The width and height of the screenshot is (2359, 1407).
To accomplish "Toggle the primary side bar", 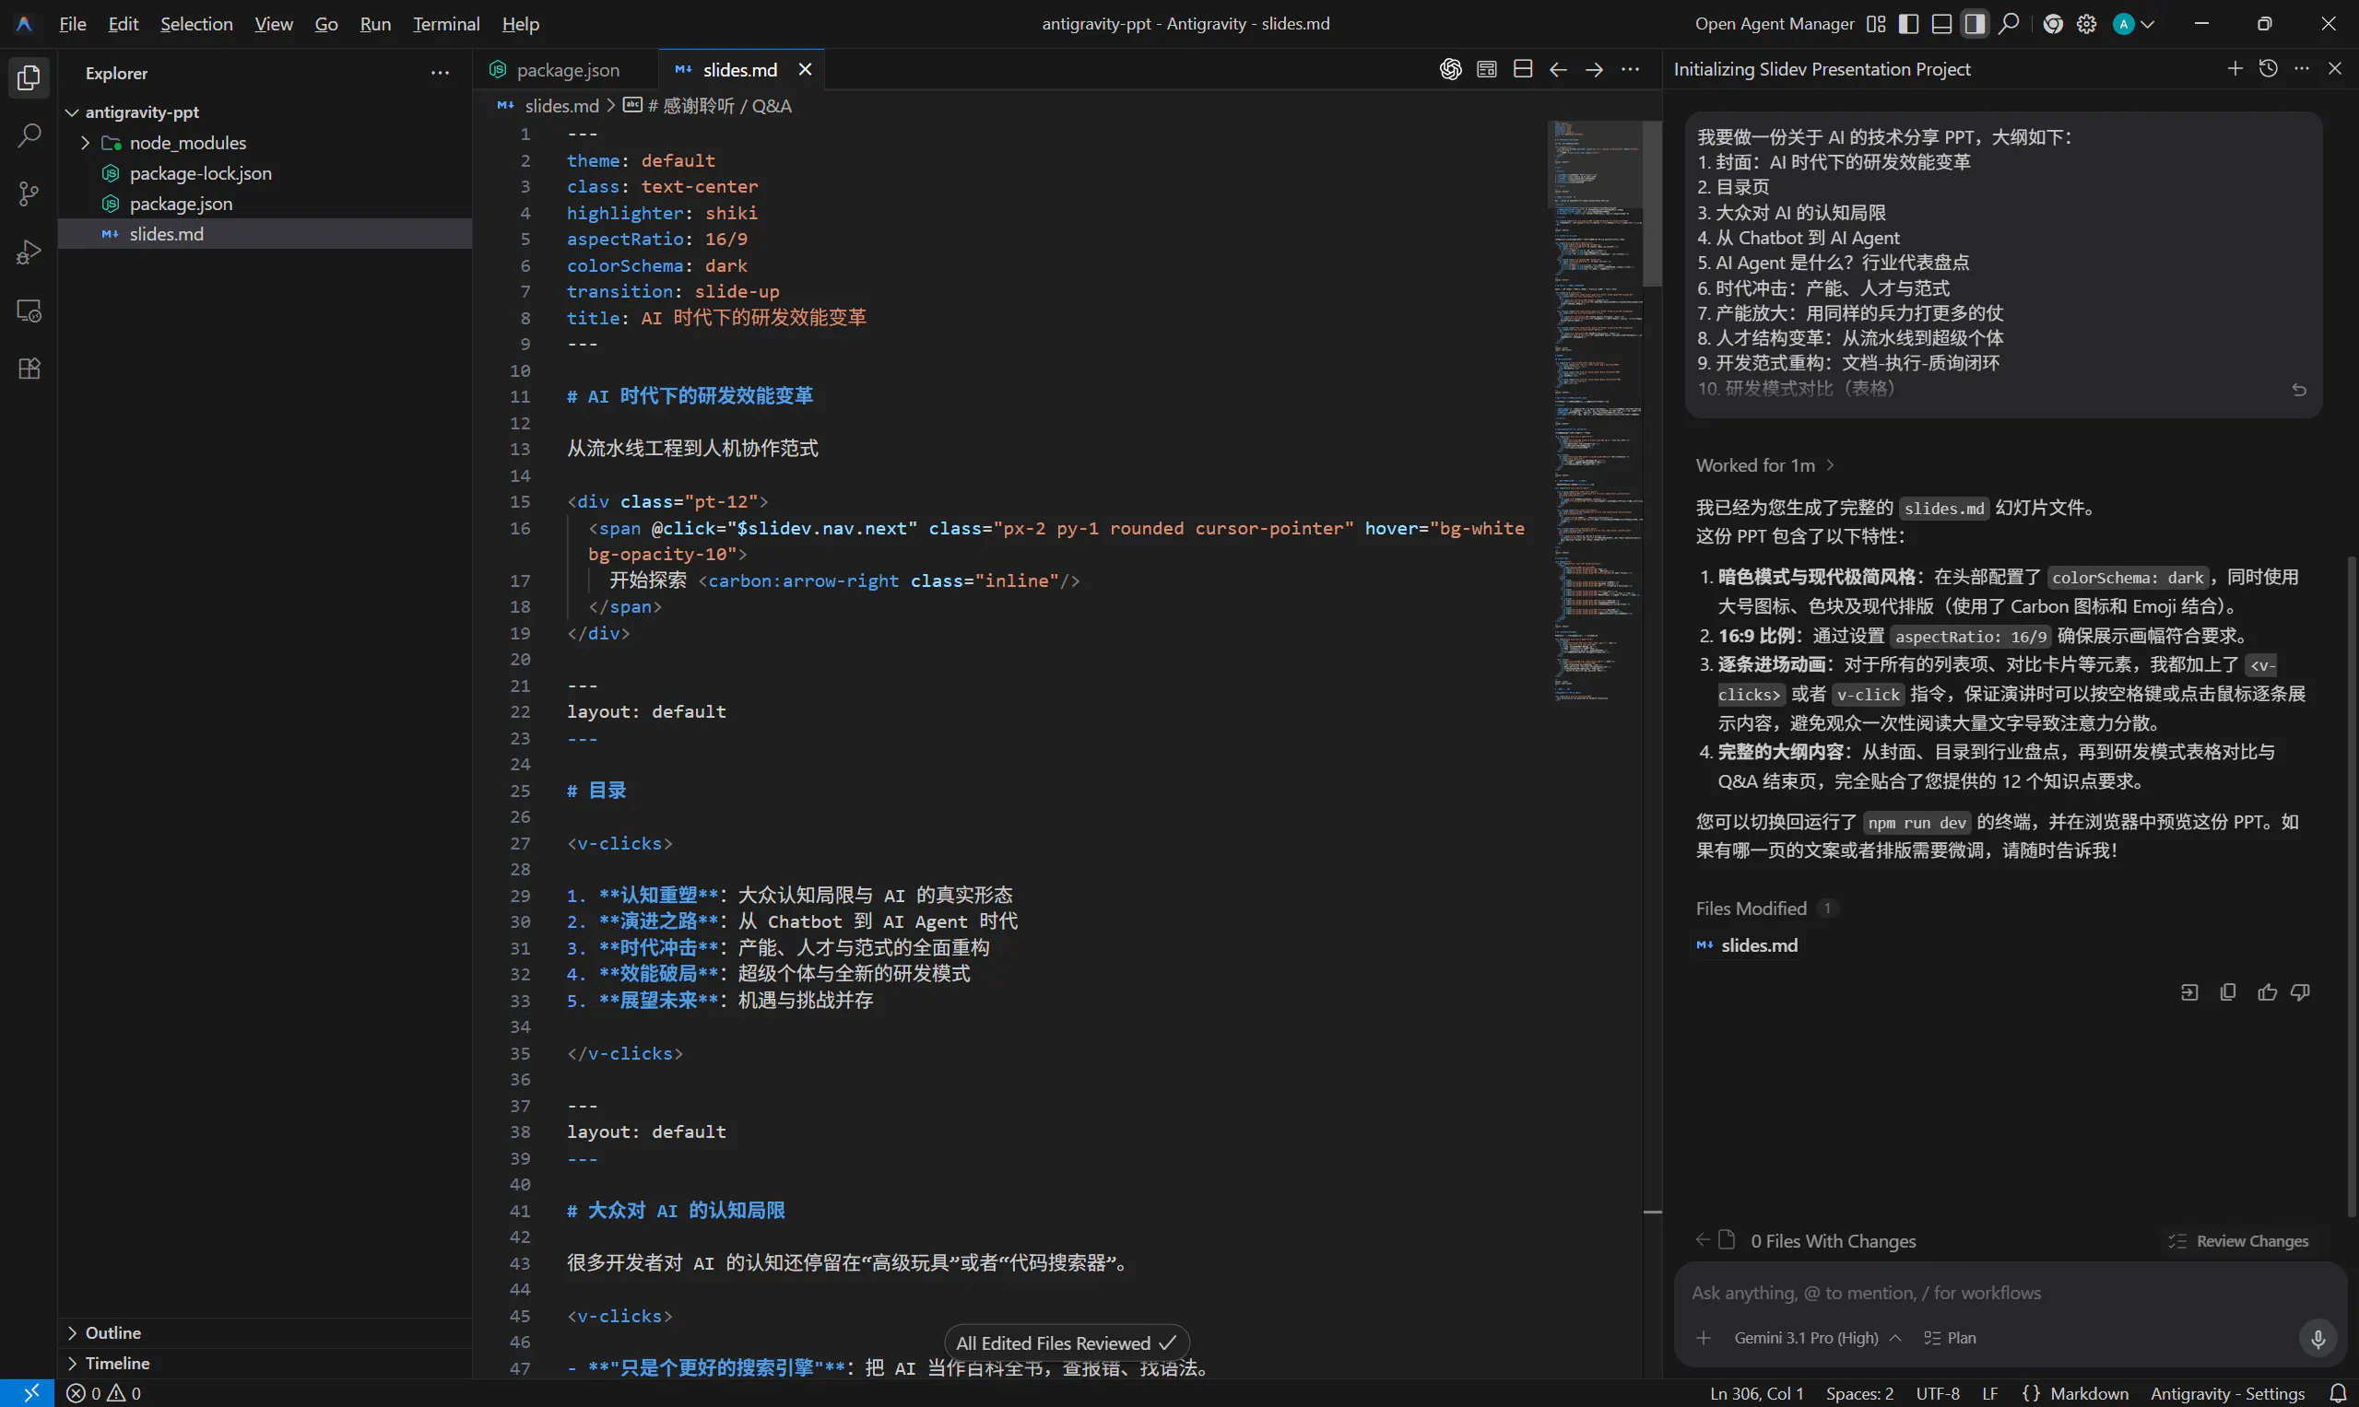I will [x=1908, y=24].
